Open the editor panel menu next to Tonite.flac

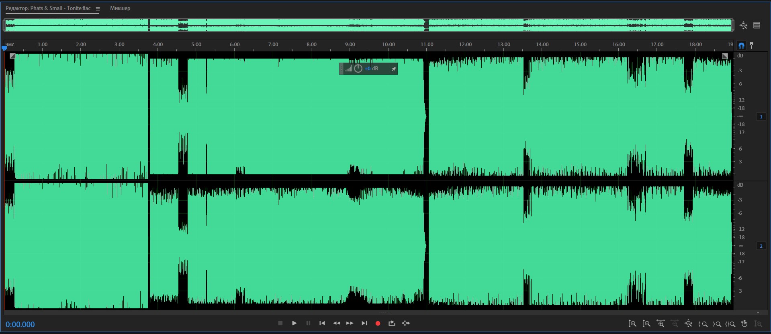point(98,8)
